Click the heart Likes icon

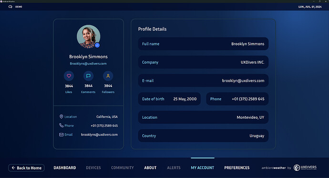[x=69, y=76]
